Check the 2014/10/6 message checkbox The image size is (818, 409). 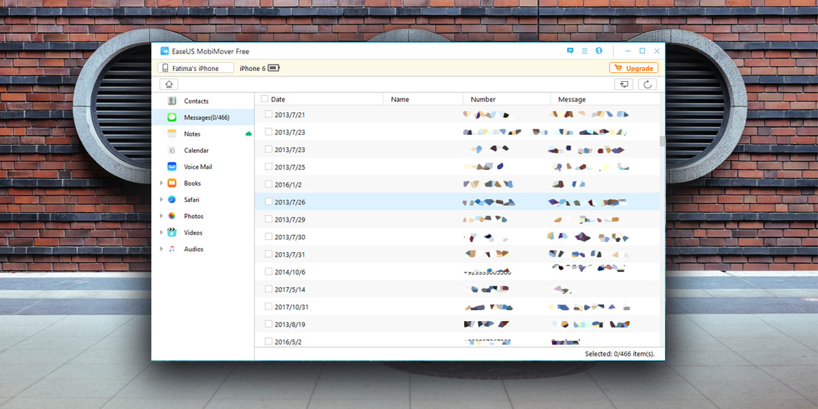point(269,272)
